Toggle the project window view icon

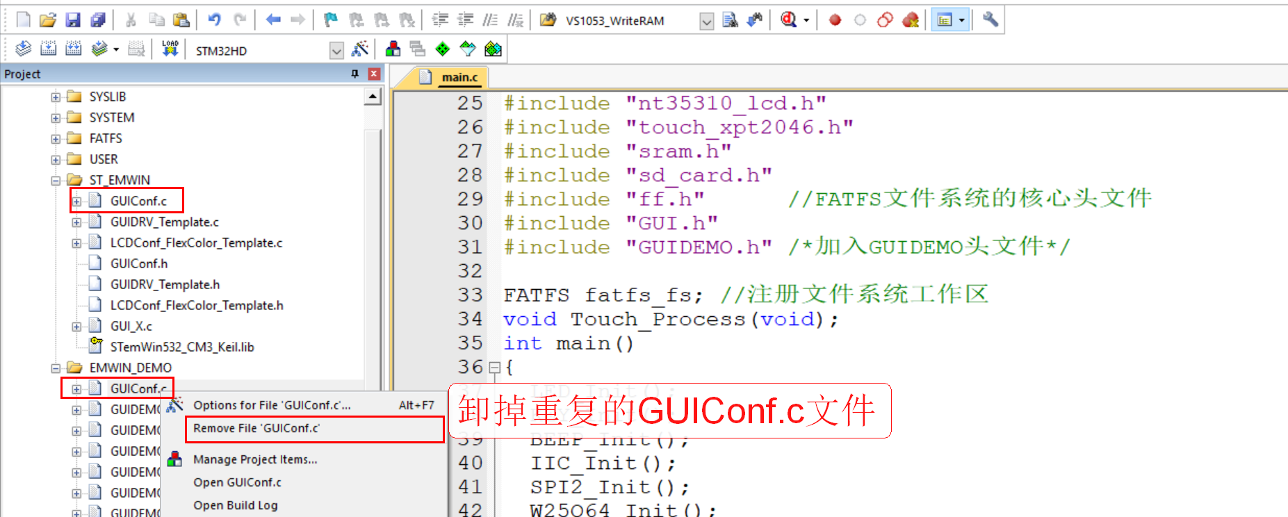[944, 20]
